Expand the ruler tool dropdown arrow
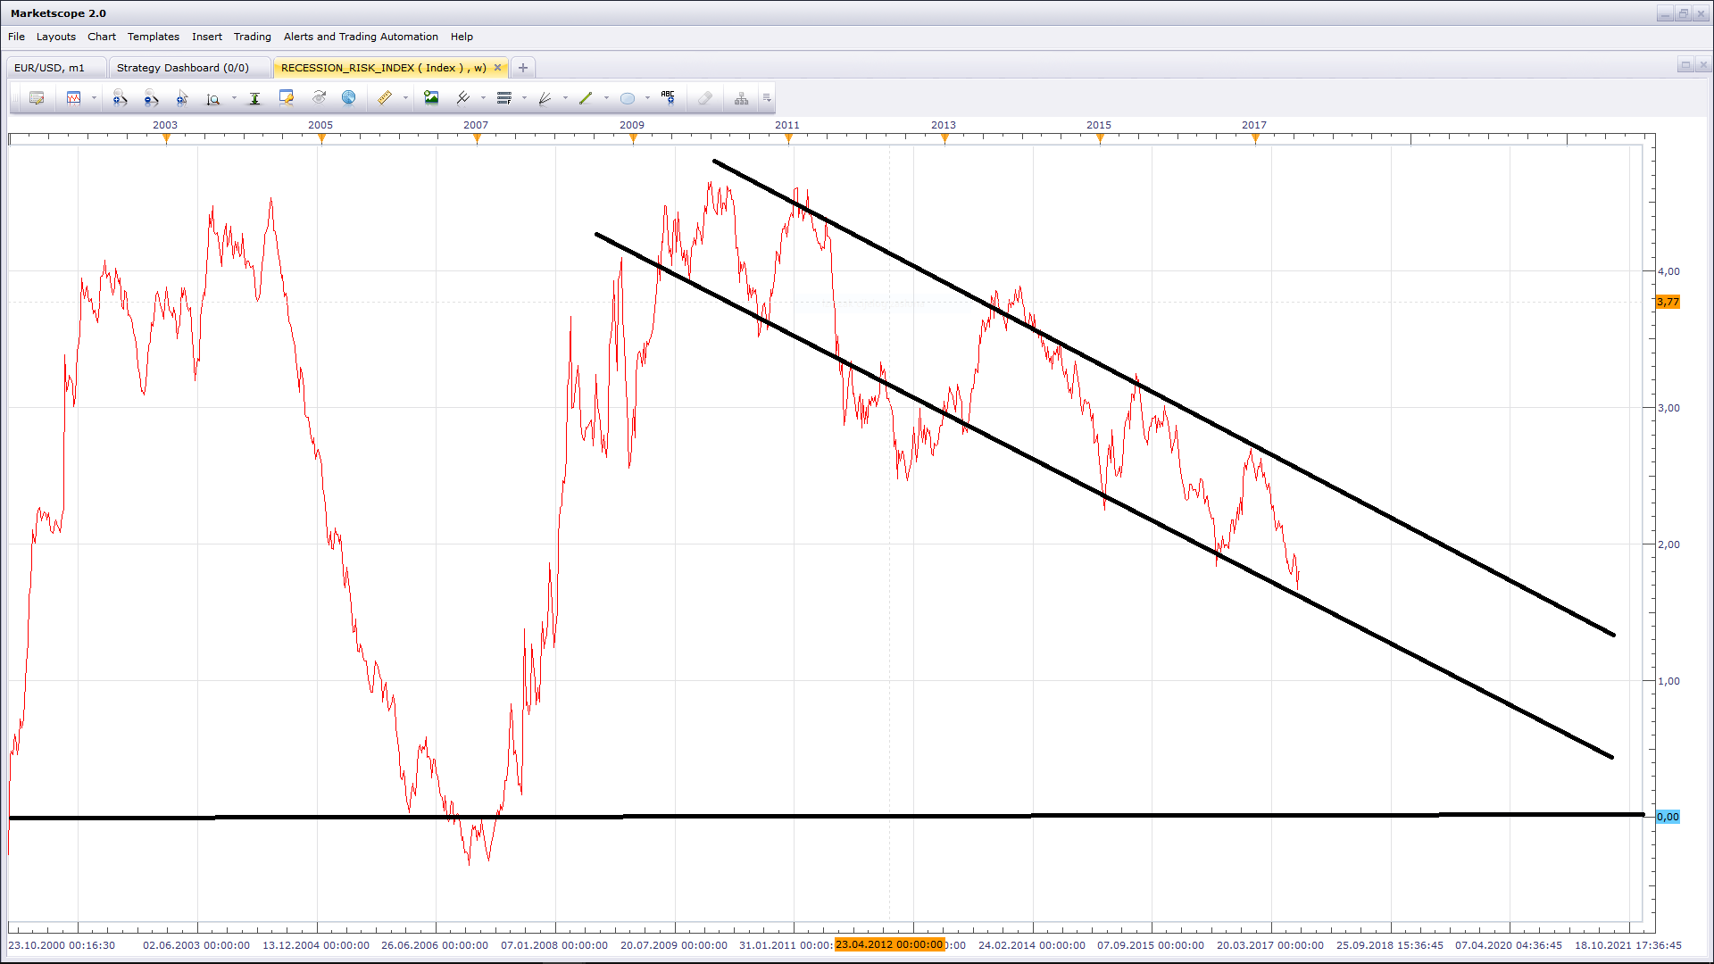 pyautogui.click(x=405, y=98)
